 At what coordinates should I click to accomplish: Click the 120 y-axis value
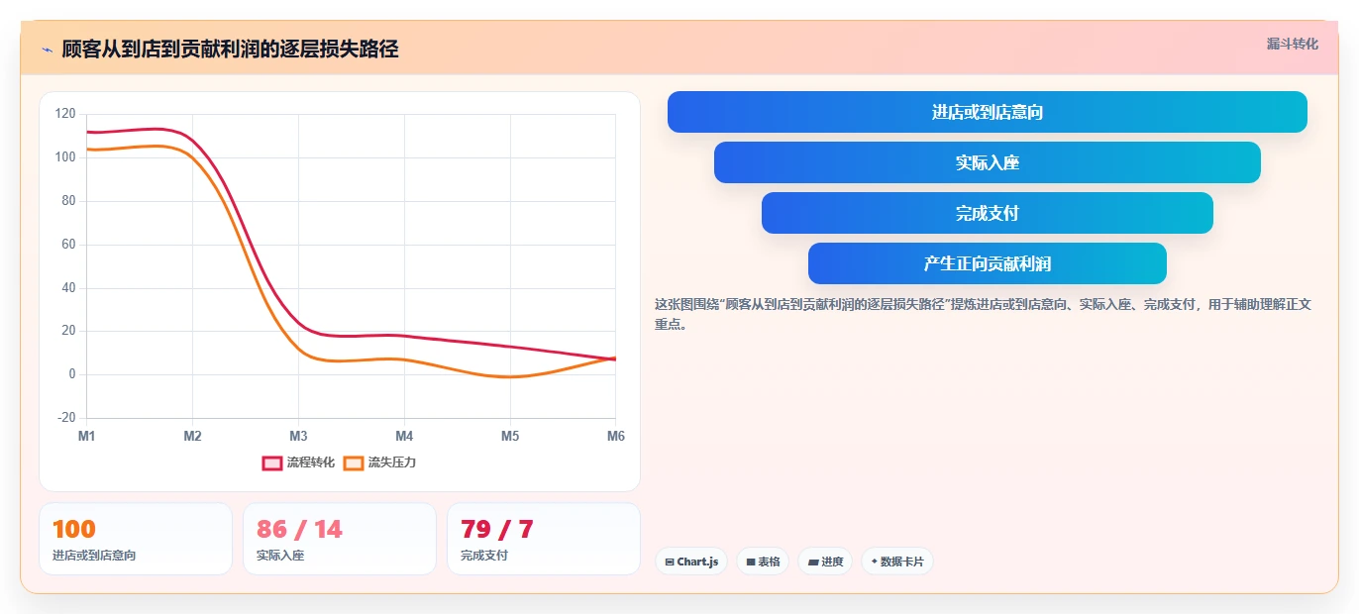coord(65,114)
